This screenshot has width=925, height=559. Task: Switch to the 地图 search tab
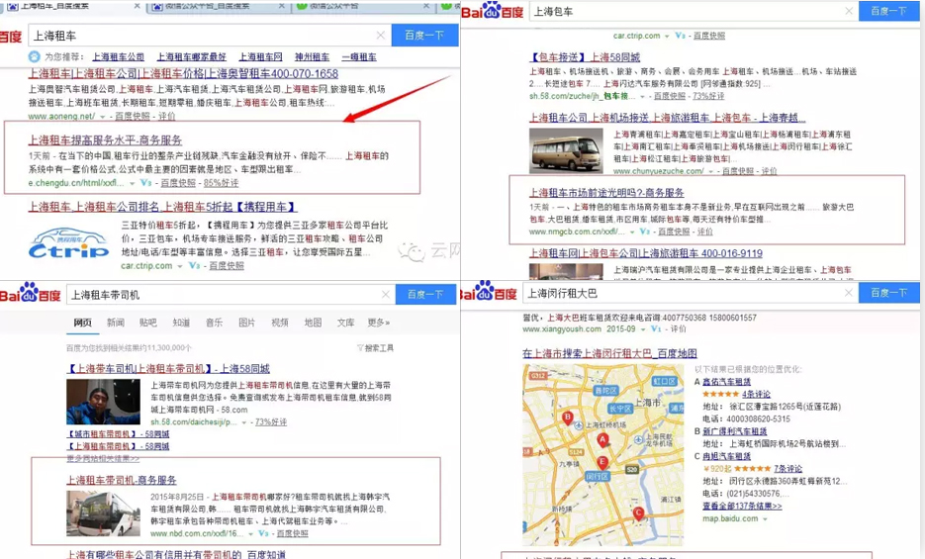click(313, 322)
